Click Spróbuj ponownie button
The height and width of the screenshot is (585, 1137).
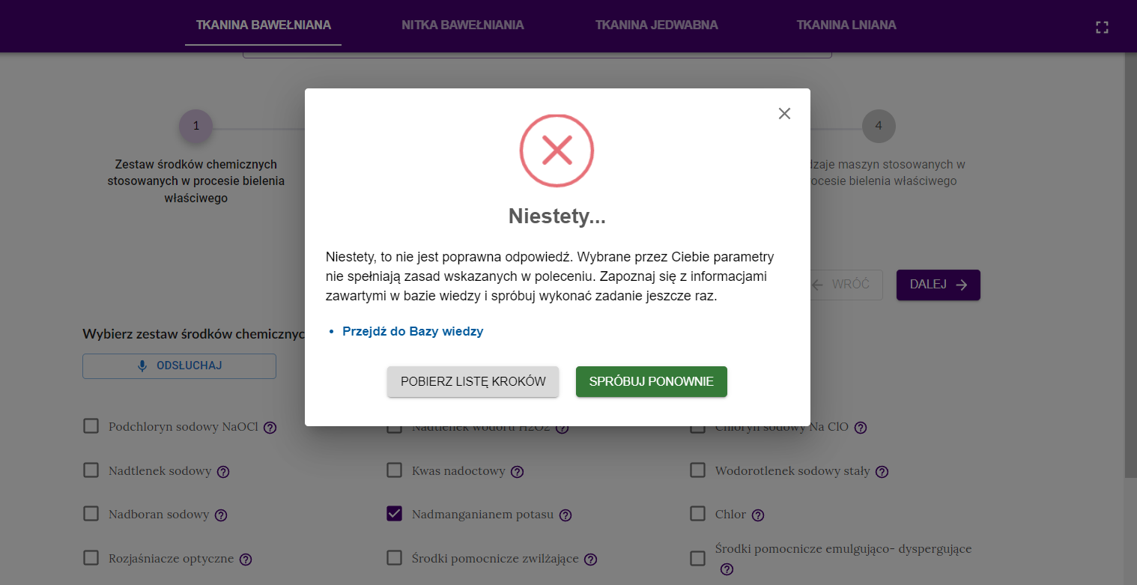tap(651, 381)
